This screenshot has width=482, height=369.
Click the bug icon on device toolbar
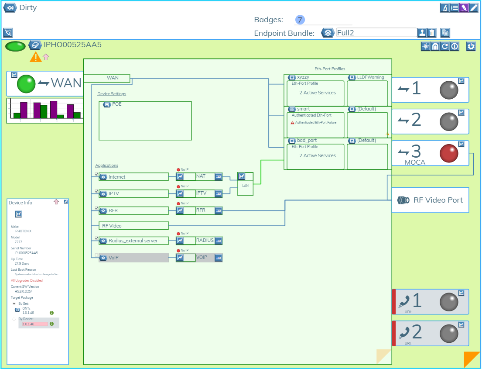(x=425, y=46)
